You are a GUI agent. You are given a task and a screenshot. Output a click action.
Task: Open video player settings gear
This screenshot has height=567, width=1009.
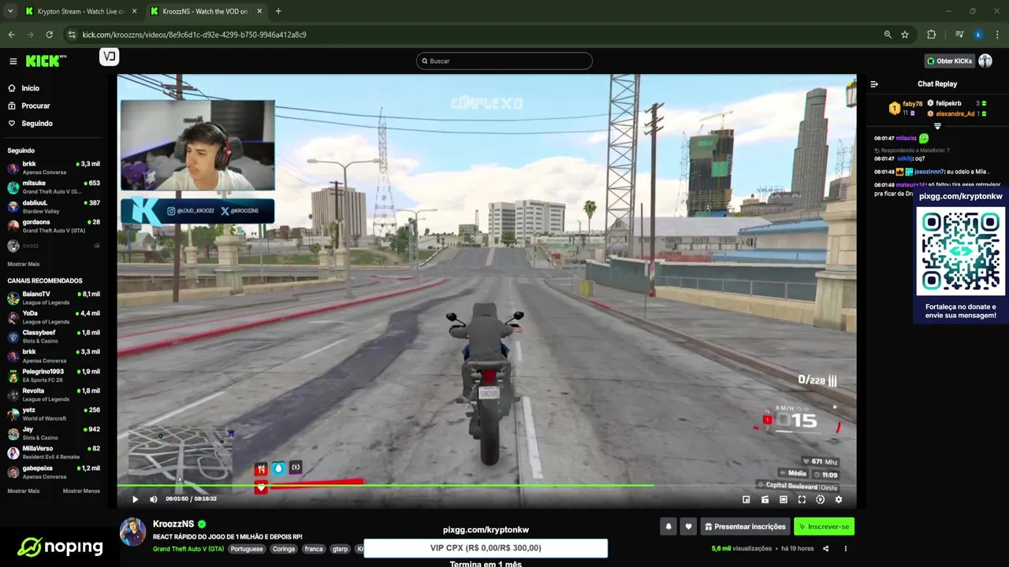(x=838, y=499)
